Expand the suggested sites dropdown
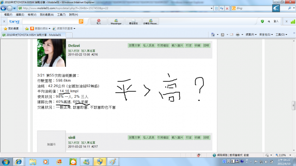 point(49,29)
